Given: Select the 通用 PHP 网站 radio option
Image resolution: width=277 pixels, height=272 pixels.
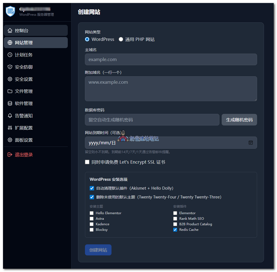Looking at the screenshot, I should click(121, 39).
